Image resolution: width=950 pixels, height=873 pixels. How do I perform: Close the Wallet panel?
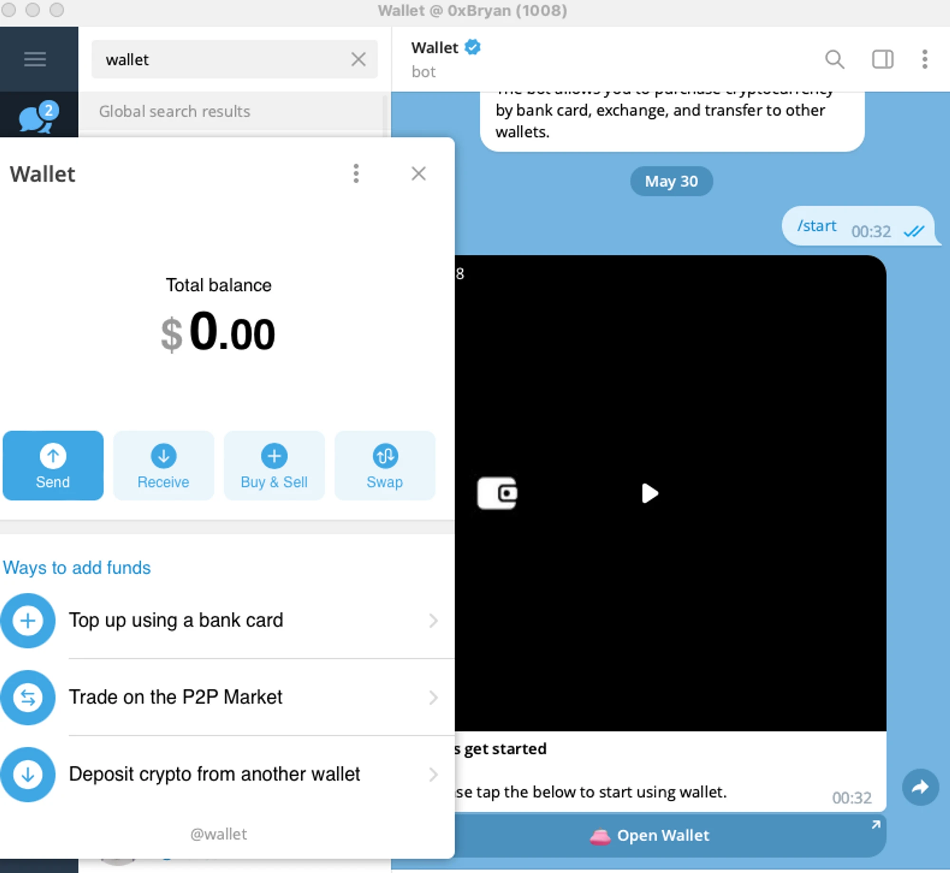point(419,174)
